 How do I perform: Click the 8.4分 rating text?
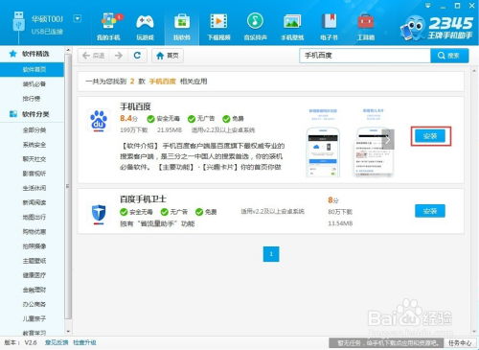coord(128,119)
